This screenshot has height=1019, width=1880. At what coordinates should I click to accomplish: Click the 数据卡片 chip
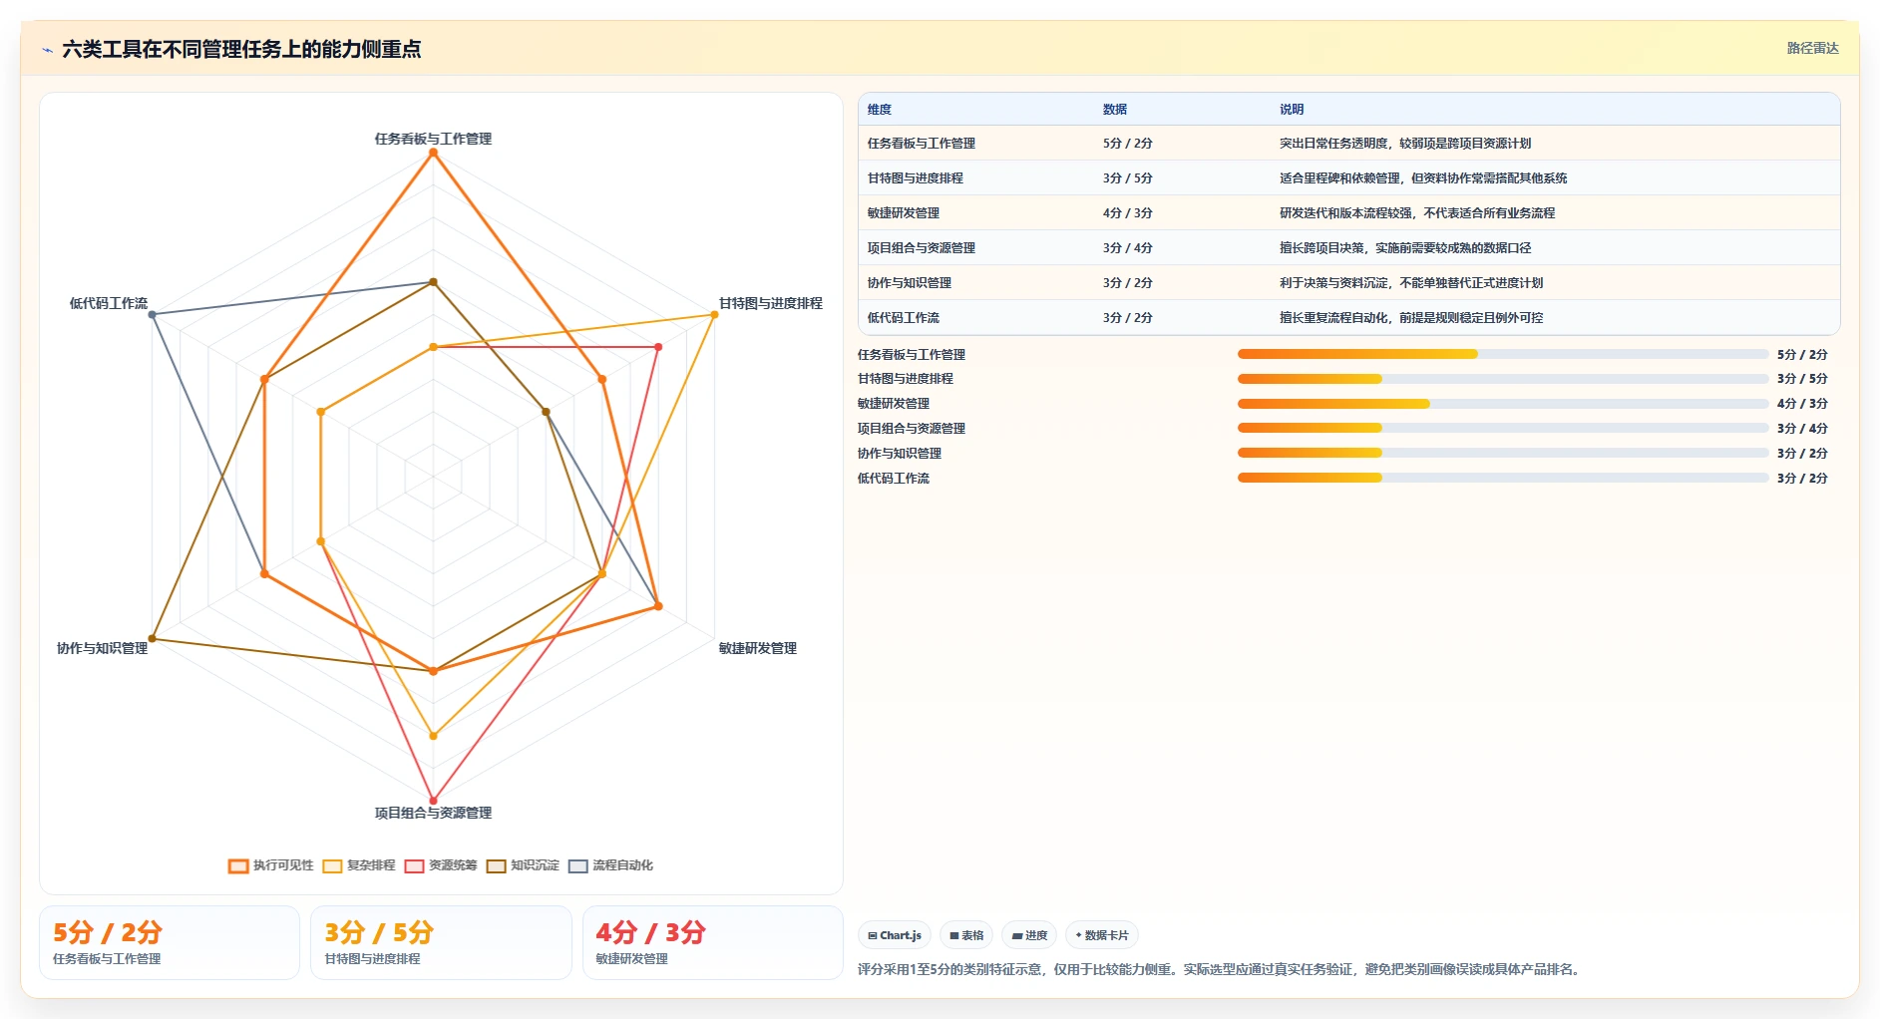1102,935
